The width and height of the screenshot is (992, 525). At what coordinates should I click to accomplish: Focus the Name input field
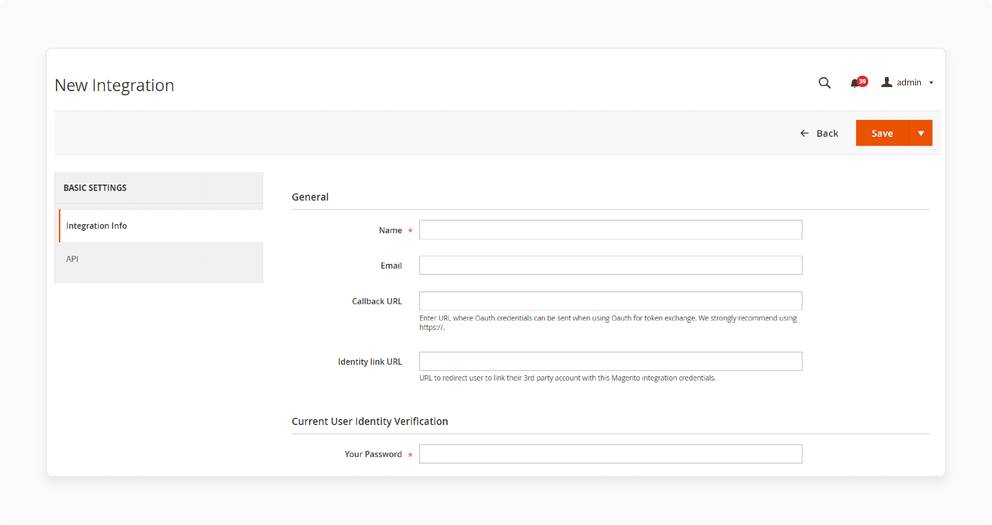610,230
